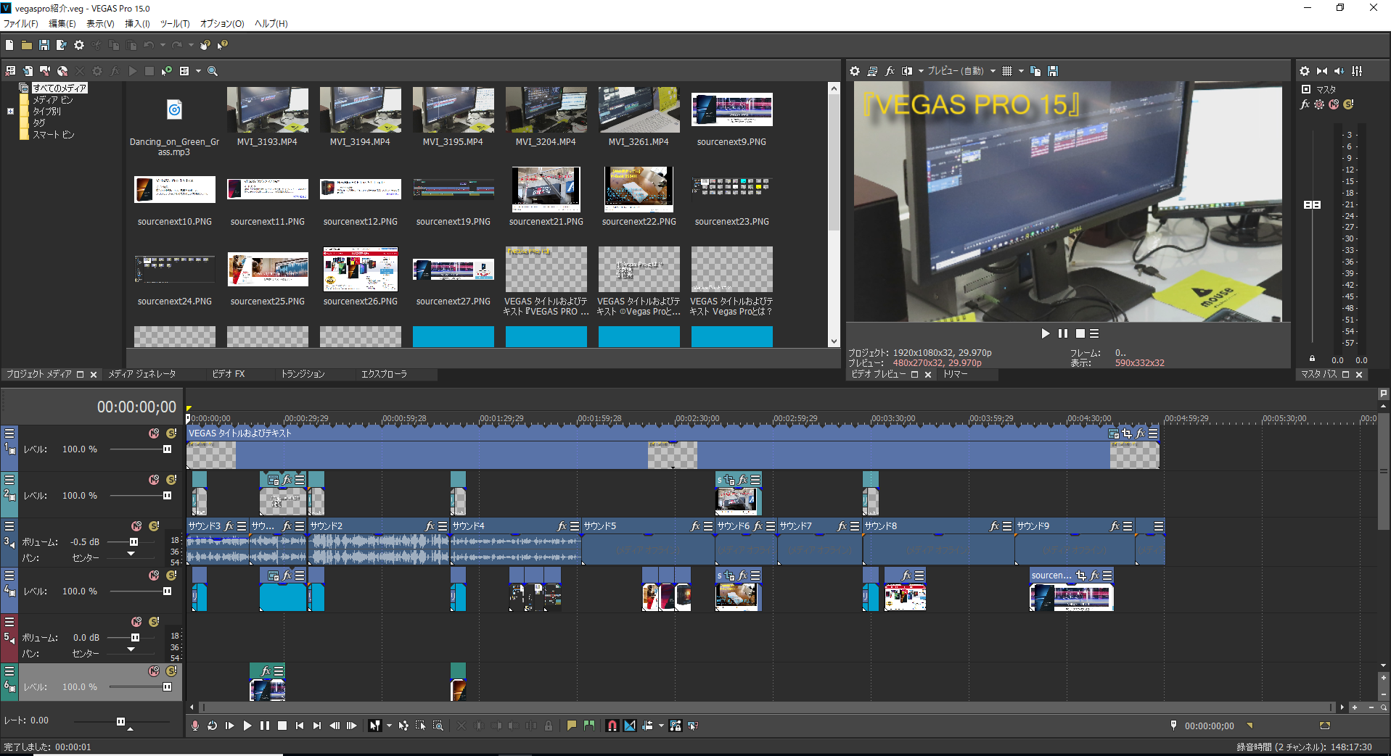Open the Project Media views dropdown arrow
The width and height of the screenshot is (1391, 756).
[198, 71]
